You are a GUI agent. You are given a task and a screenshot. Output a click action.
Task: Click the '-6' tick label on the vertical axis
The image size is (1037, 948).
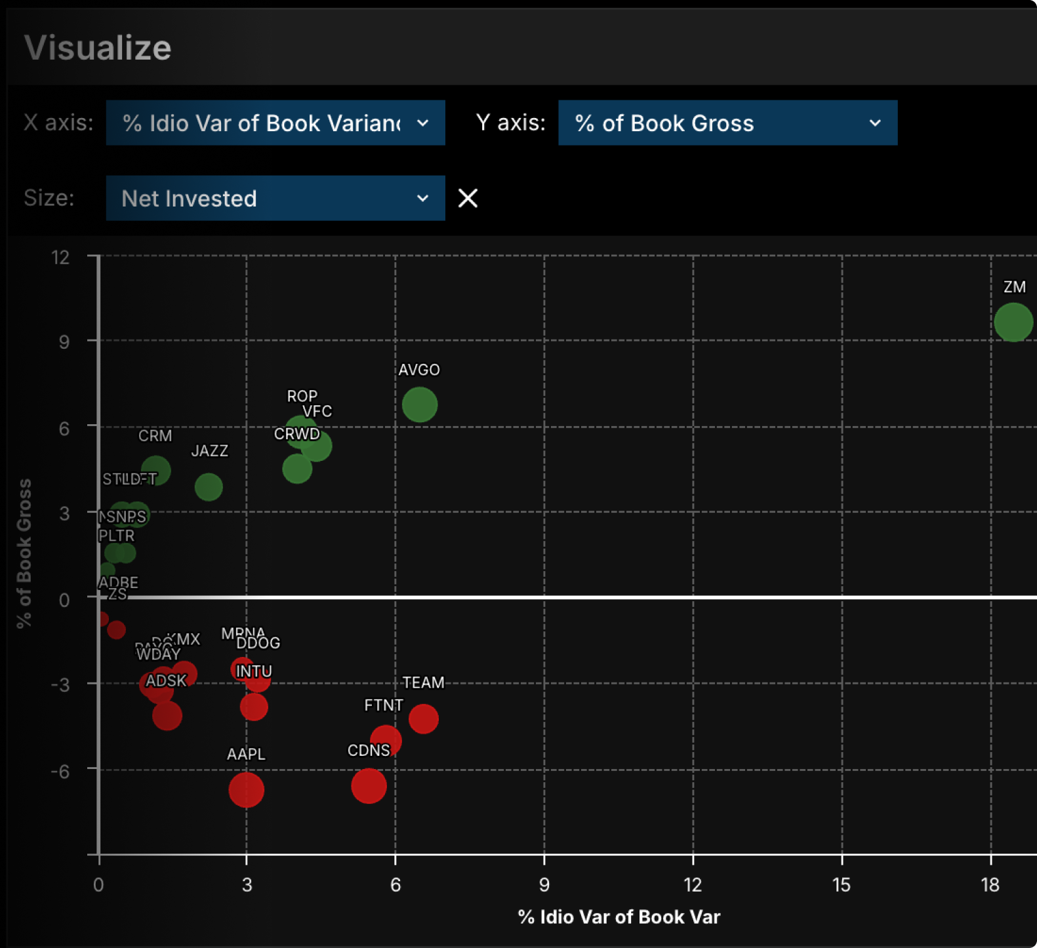click(x=60, y=771)
